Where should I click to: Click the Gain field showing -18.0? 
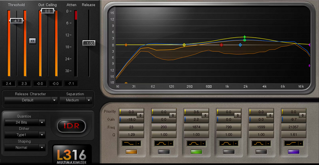[131, 120]
